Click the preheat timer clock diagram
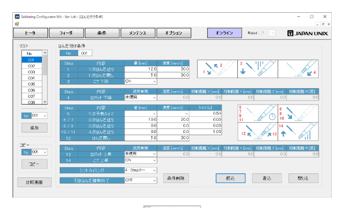The width and height of the screenshot is (343, 208). (x=258, y=114)
